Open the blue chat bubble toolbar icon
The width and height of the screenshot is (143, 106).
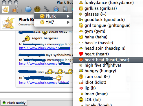coord(28,9)
